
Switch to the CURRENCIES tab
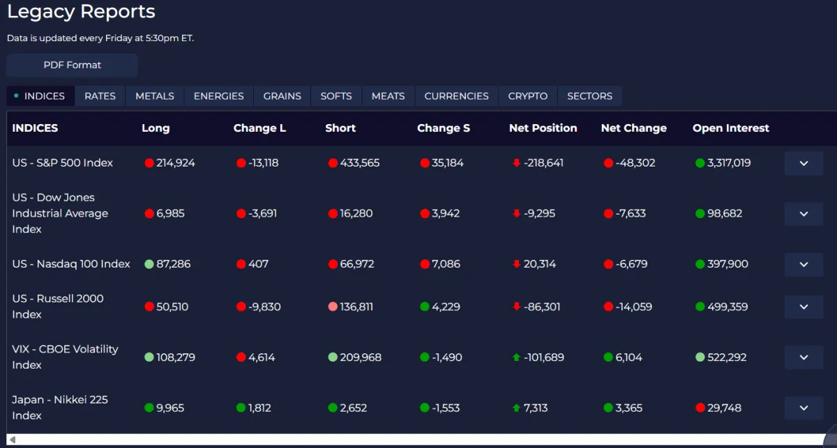pyautogui.click(x=457, y=96)
